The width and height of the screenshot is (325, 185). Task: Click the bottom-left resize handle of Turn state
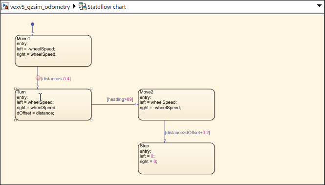click(15, 120)
